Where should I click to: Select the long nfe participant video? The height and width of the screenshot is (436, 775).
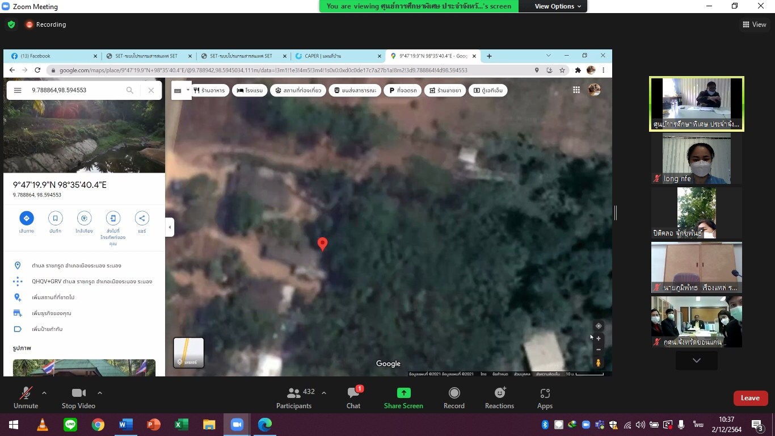pyautogui.click(x=696, y=160)
